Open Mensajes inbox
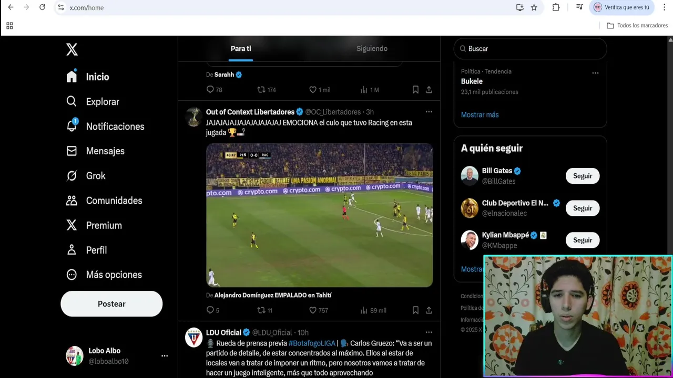This screenshot has height=378, width=673. tap(96, 151)
